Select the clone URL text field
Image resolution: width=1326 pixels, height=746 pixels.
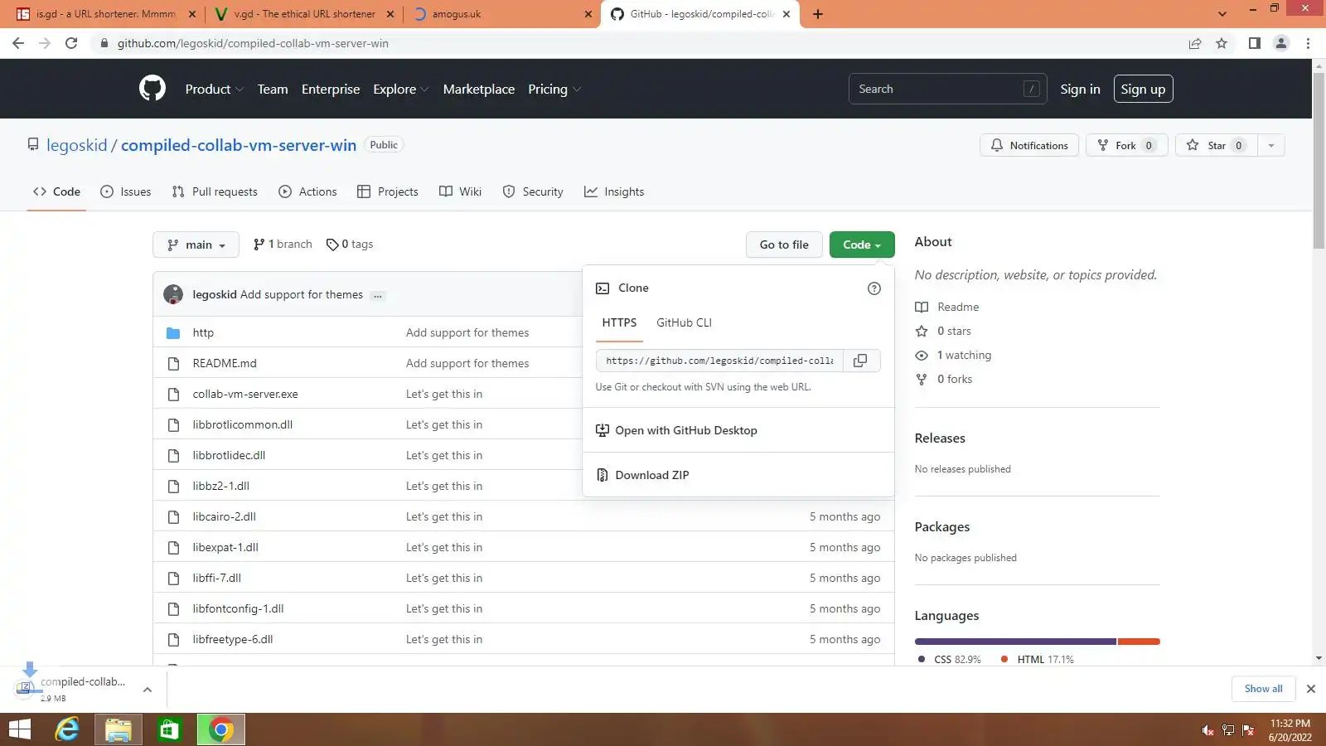pos(719,361)
